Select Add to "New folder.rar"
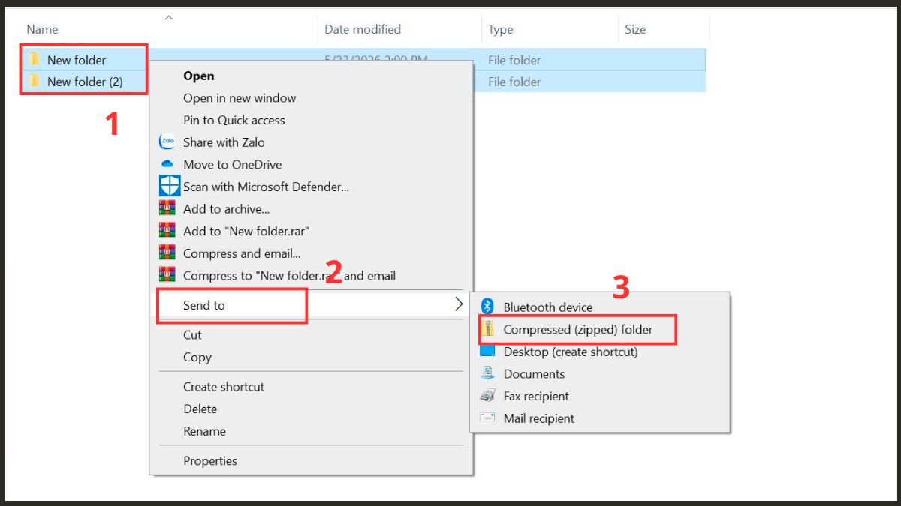This screenshot has width=901, height=506. click(x=246, y=231)
